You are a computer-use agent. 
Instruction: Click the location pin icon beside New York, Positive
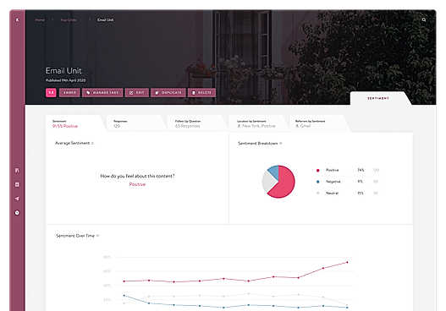tap(239, 126)
